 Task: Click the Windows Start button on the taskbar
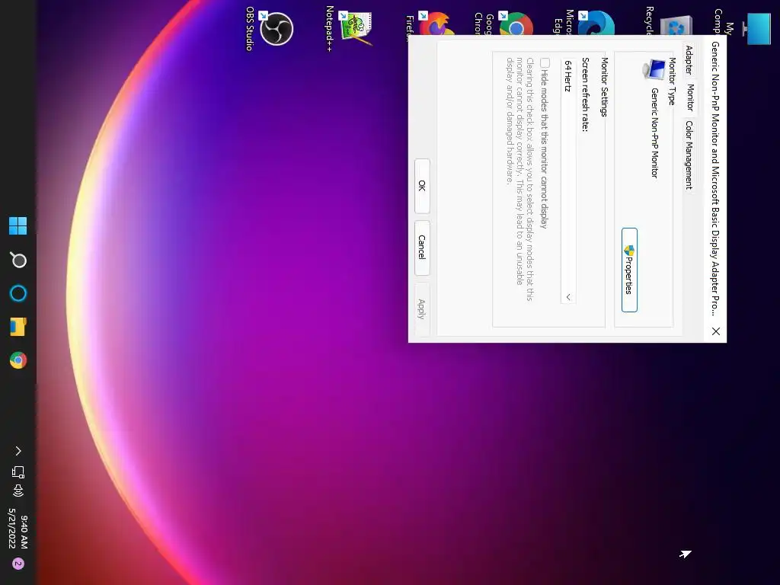[x=18, y=225]
